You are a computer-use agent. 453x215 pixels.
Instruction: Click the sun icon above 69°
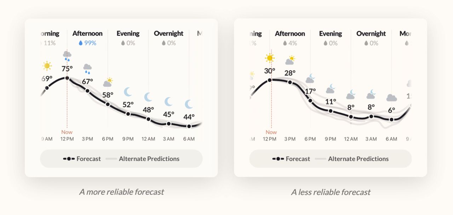tap(47, 66)
